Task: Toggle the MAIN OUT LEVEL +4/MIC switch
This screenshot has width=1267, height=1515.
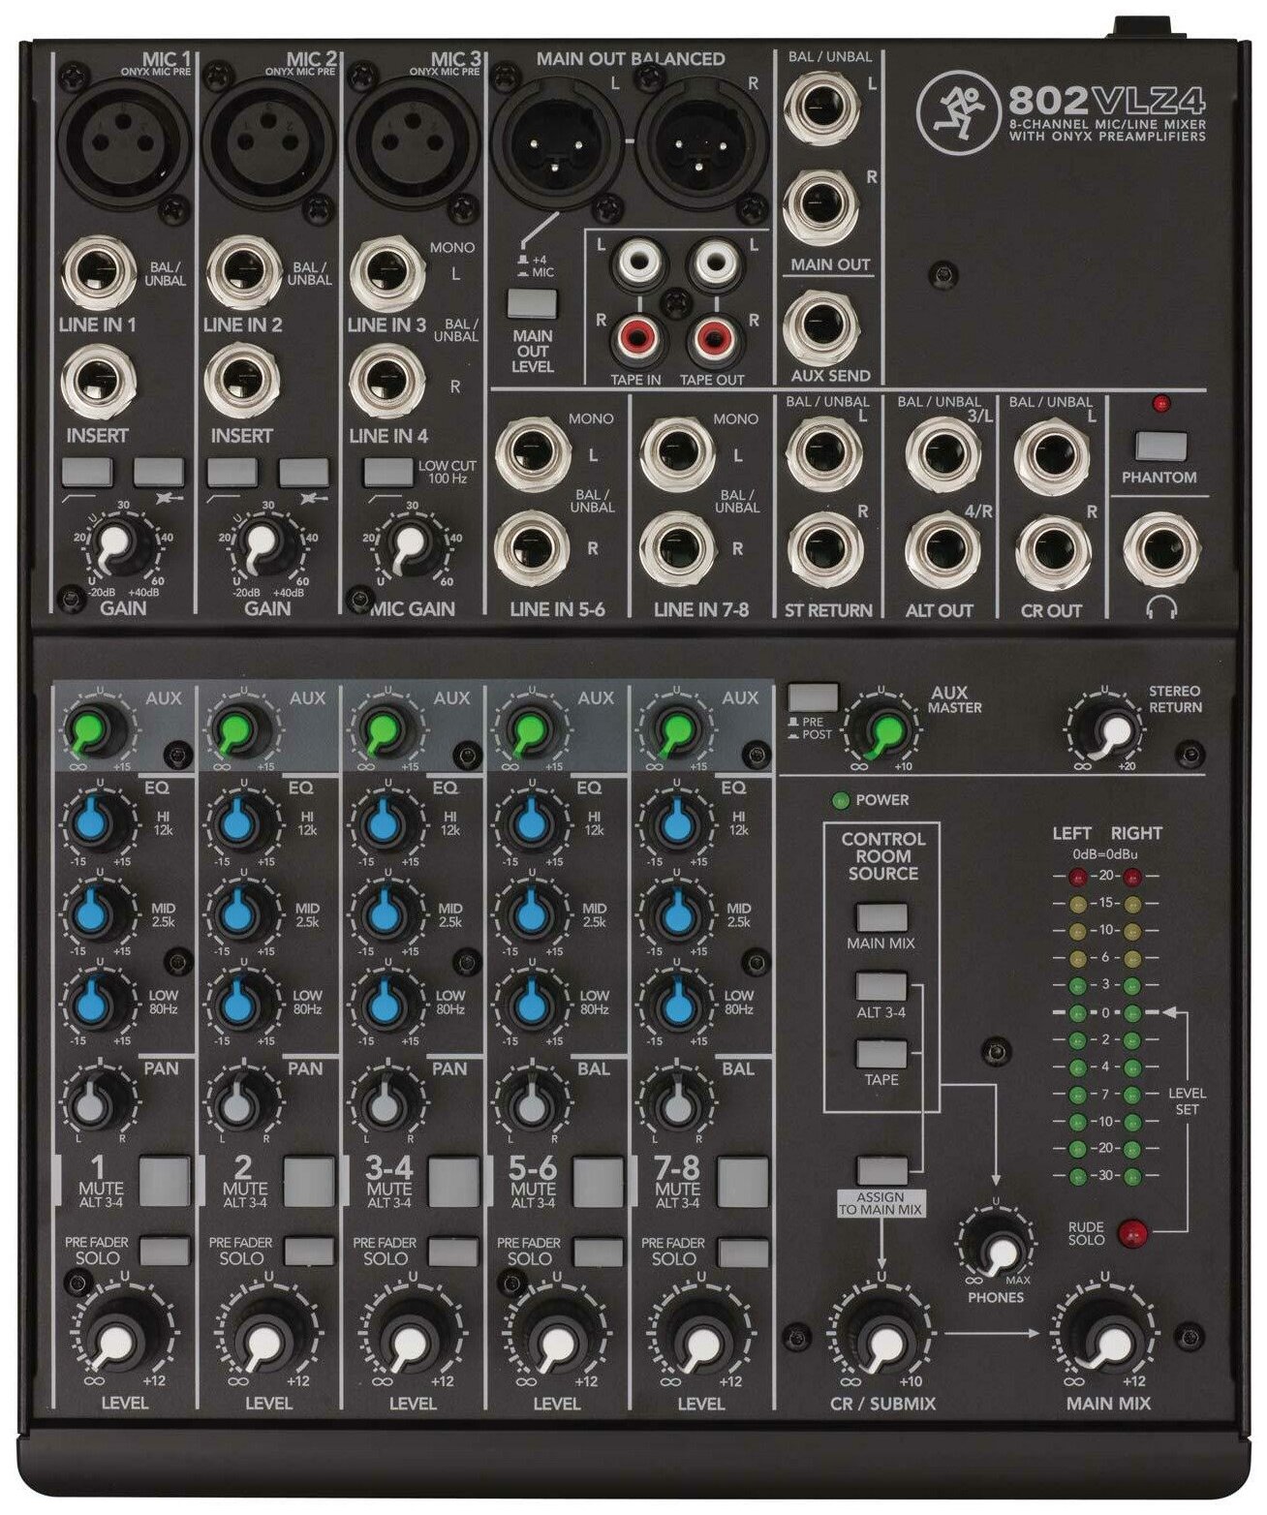Action: point(533,303)
